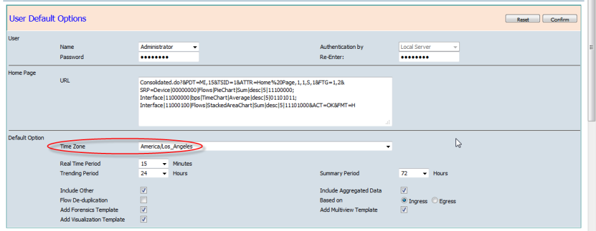Click the Time Zone label

73,146
